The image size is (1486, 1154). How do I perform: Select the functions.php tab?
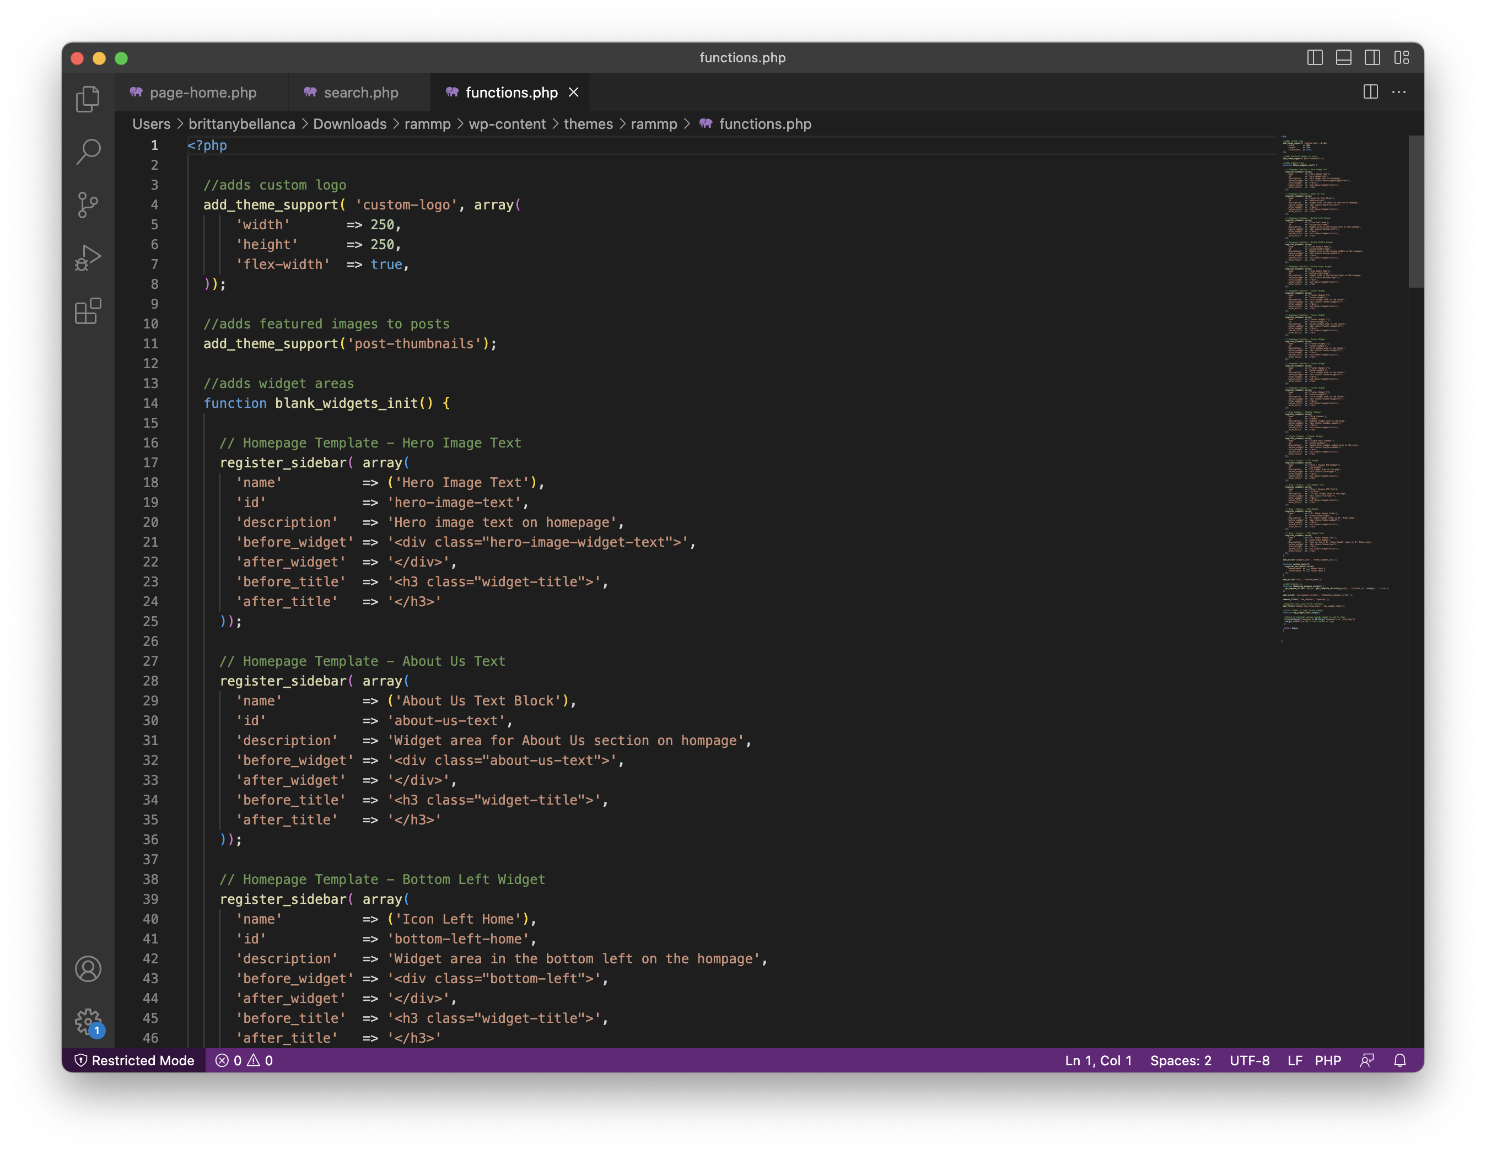point(511,93)
